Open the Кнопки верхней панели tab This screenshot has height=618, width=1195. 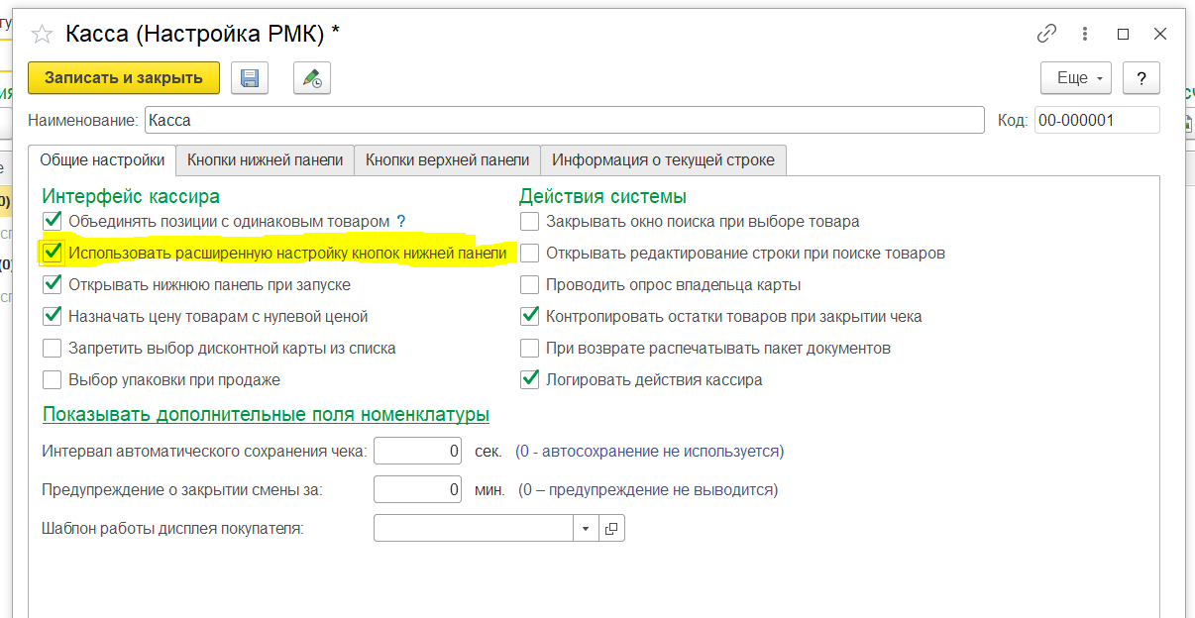click(x=447, y=159)
